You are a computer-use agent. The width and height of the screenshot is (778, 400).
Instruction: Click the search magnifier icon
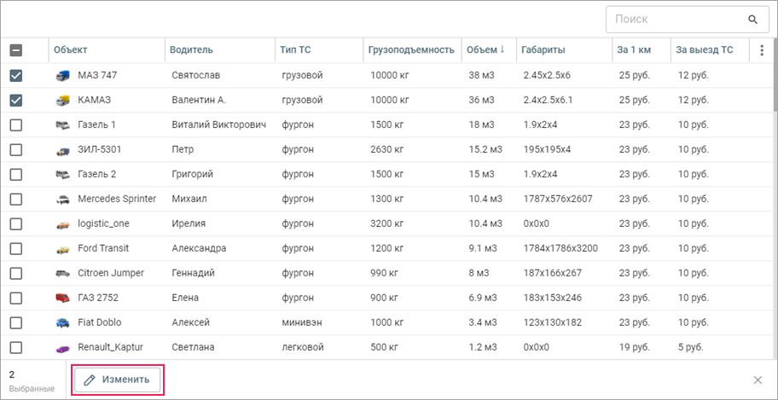pyautogui.click(x=752, y=20)
